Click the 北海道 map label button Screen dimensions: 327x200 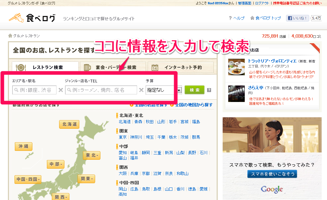coord(69,124)
